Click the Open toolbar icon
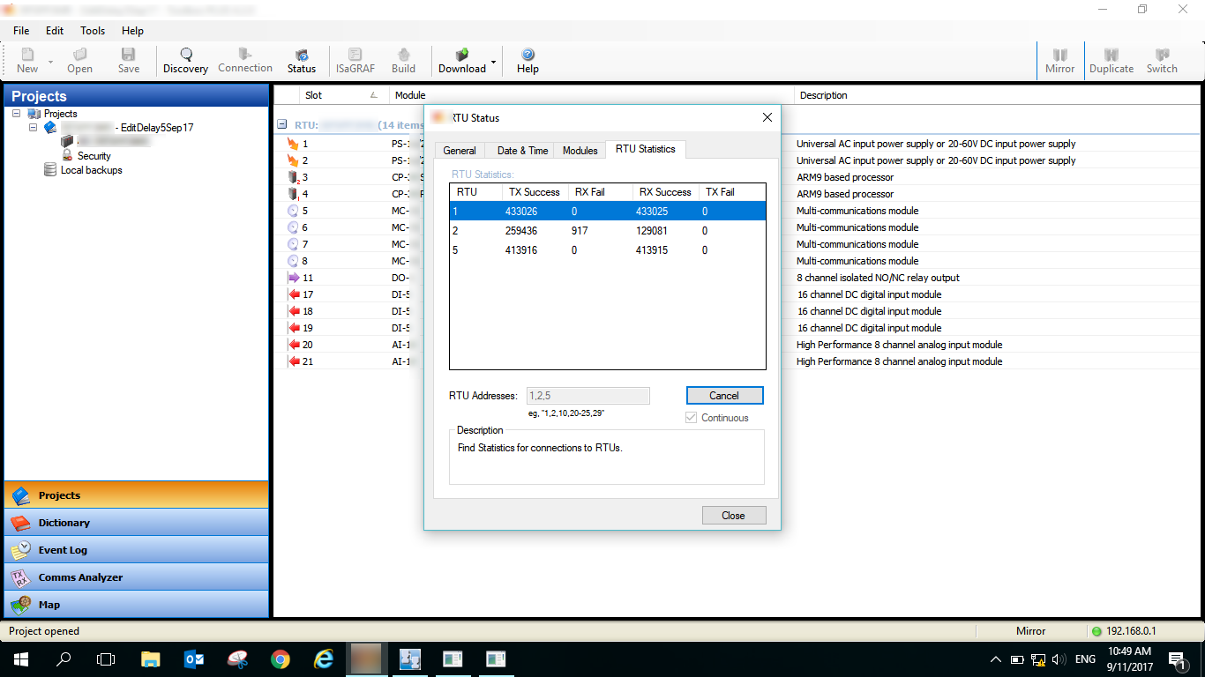Screen dimensions: 1205x677 [x=79, y=61]
